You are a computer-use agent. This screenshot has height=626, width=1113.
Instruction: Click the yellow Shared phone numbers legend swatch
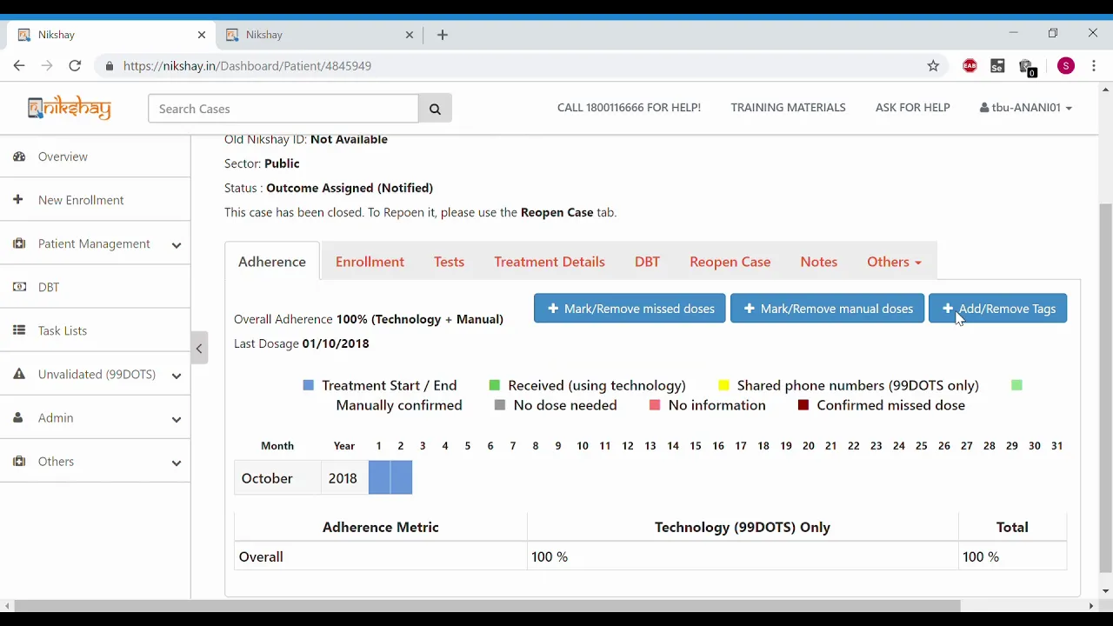[x=723, y=385]
